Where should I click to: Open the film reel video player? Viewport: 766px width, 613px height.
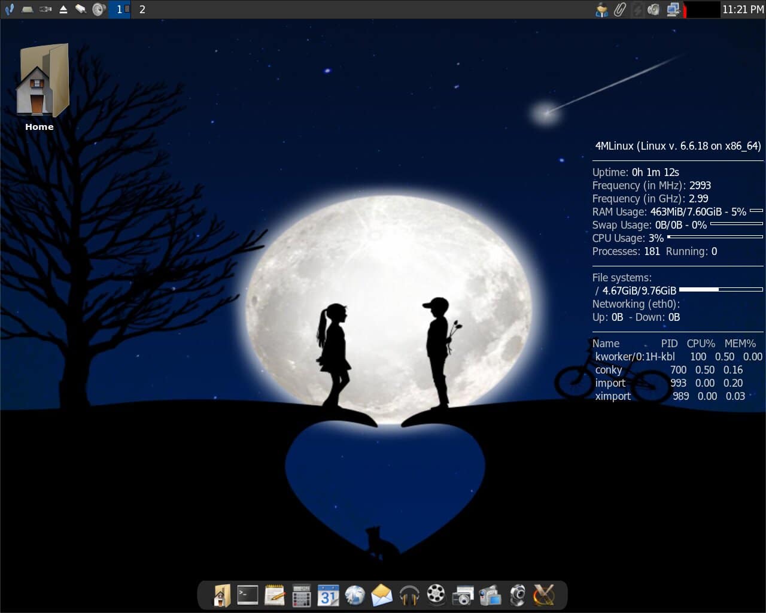tap(436, 595)
